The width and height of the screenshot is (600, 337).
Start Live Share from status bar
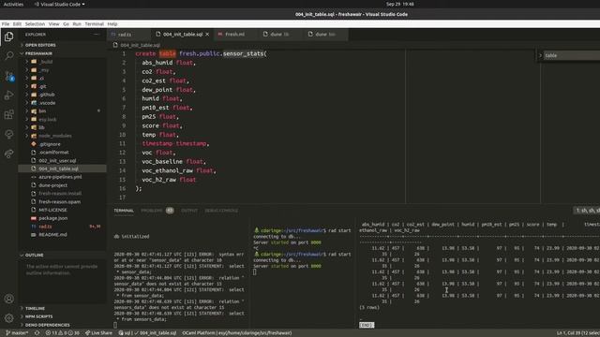[98, 333]
